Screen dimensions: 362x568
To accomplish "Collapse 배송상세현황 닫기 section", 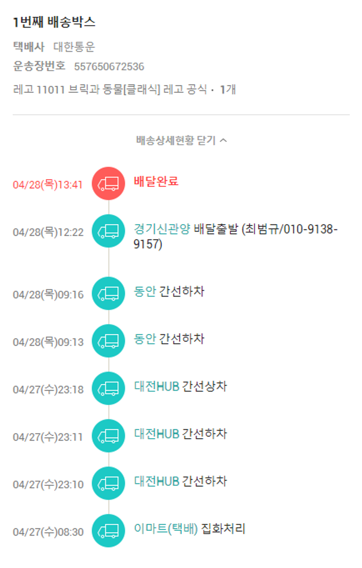I will [x=177, y=141].
